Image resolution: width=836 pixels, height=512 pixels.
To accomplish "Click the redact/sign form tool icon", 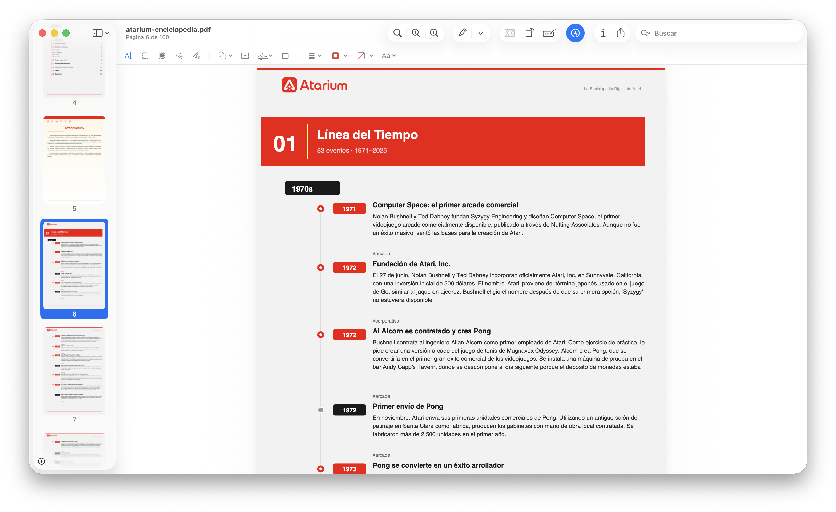I will (549, 33).
